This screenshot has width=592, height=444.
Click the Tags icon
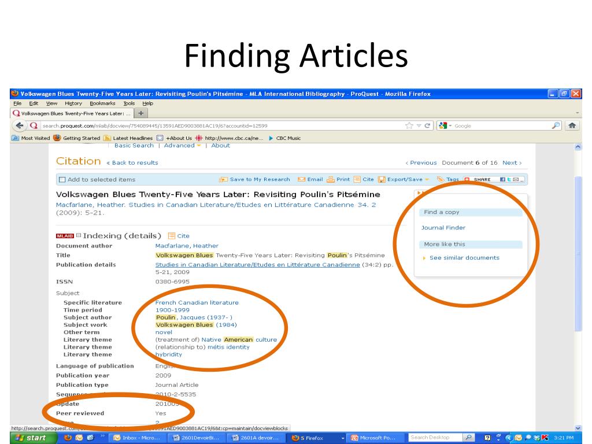[440, 179]
